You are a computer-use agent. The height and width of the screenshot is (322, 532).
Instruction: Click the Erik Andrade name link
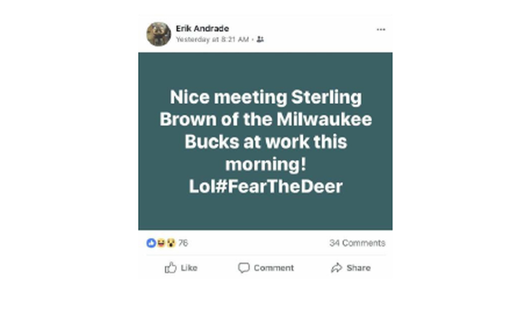203,28
